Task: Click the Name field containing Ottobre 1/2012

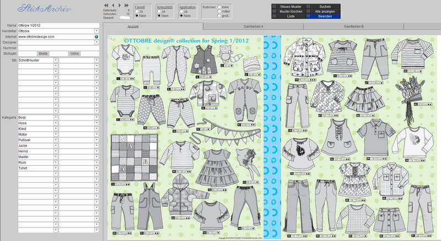Action: click(x=58, y=25)
